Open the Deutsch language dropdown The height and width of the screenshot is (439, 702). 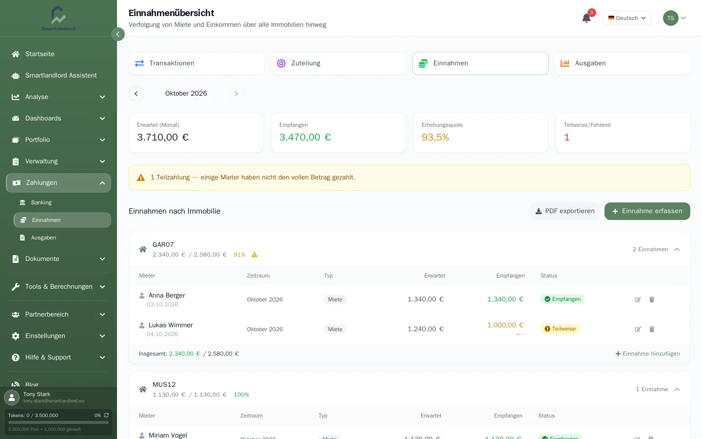click(627, 18)
